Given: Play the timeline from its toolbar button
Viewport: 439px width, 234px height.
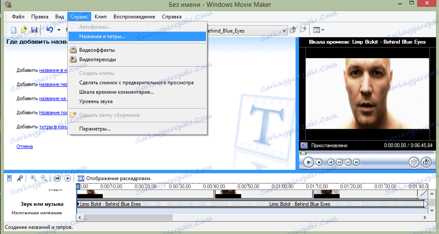Looking at the screenshot, I should [x=68, y=178].
